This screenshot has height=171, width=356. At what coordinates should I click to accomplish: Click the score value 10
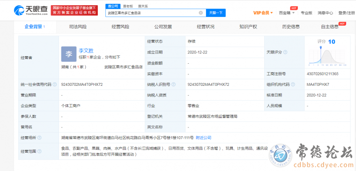pyautogui.click(x=332, y=42)
